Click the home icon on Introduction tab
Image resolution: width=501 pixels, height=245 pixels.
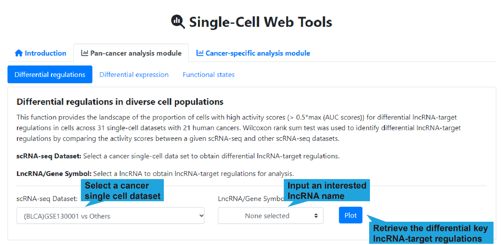click(x=19, y=53)
